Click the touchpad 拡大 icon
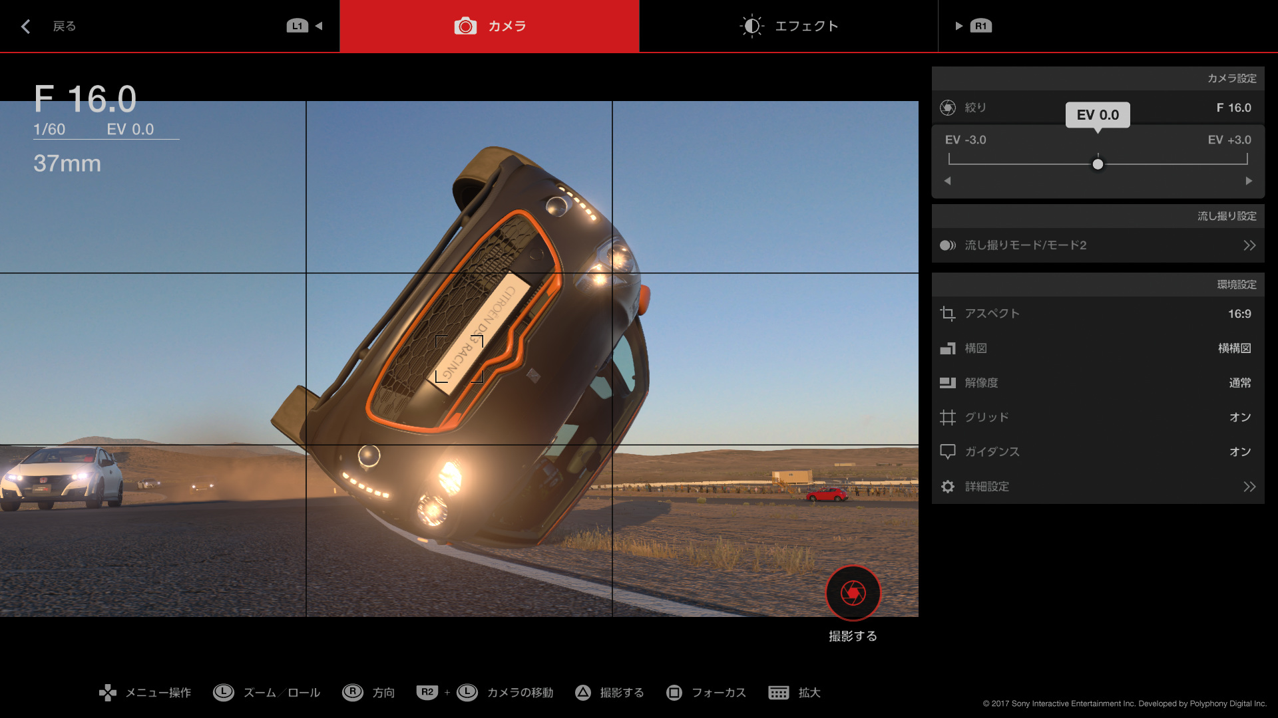The height and width of the screenshot is (718, 1278). 779,693
